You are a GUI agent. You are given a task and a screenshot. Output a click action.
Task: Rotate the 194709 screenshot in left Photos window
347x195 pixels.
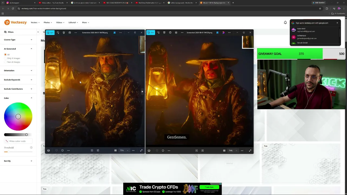coord(58,32)
